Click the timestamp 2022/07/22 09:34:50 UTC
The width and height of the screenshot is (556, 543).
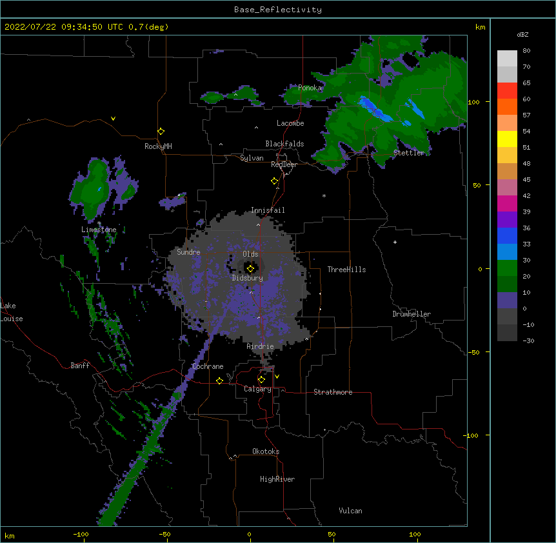pyautogui.click(x=64, y=27)
